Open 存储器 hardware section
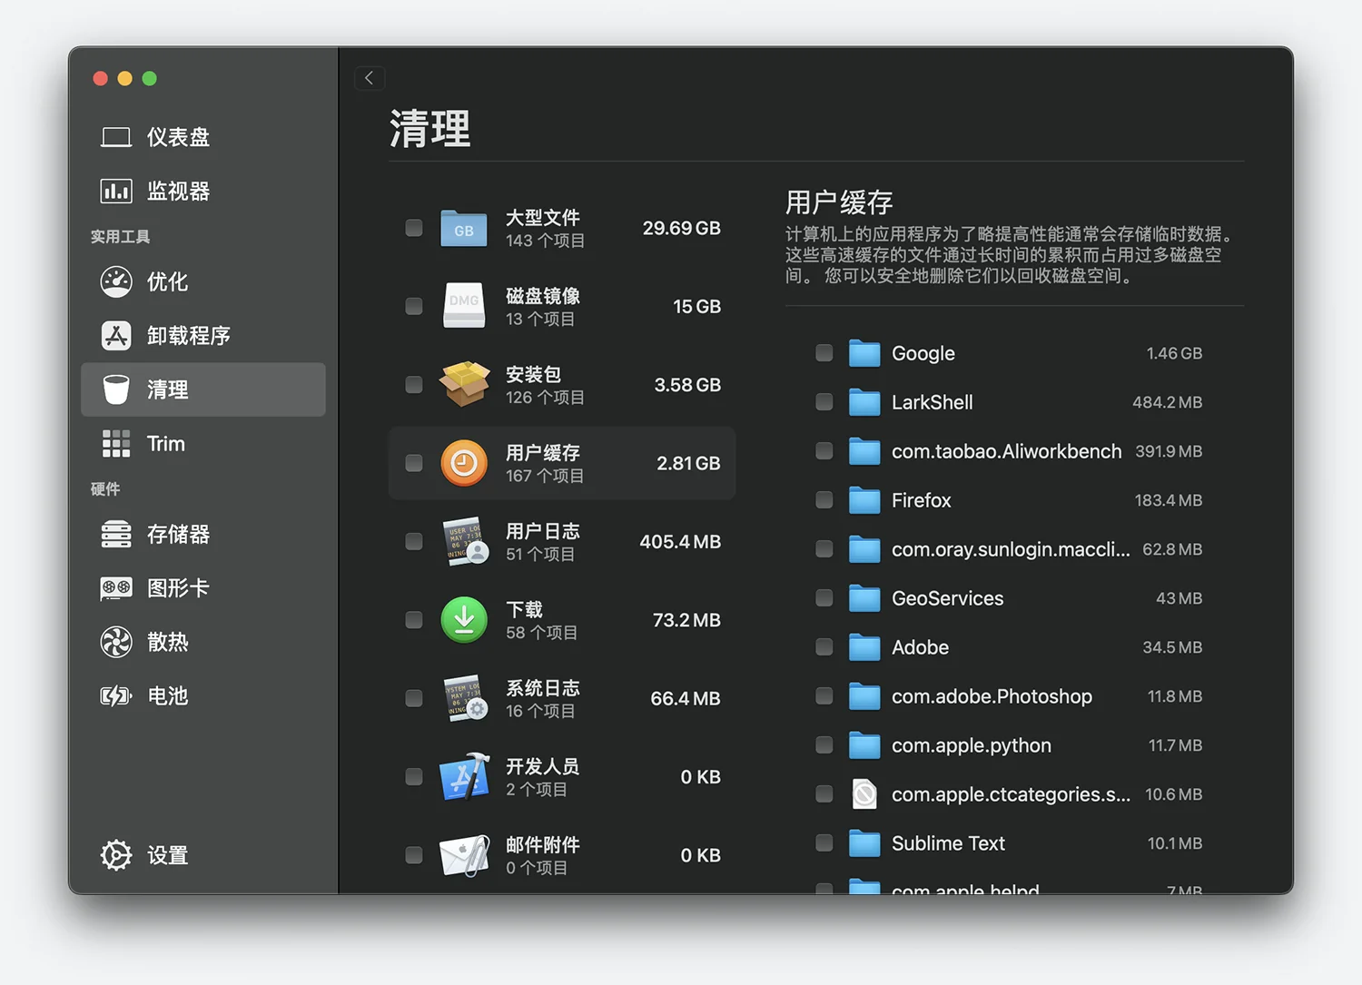Viewport: 1362px width, 985px height. click(x=203, y=534)
